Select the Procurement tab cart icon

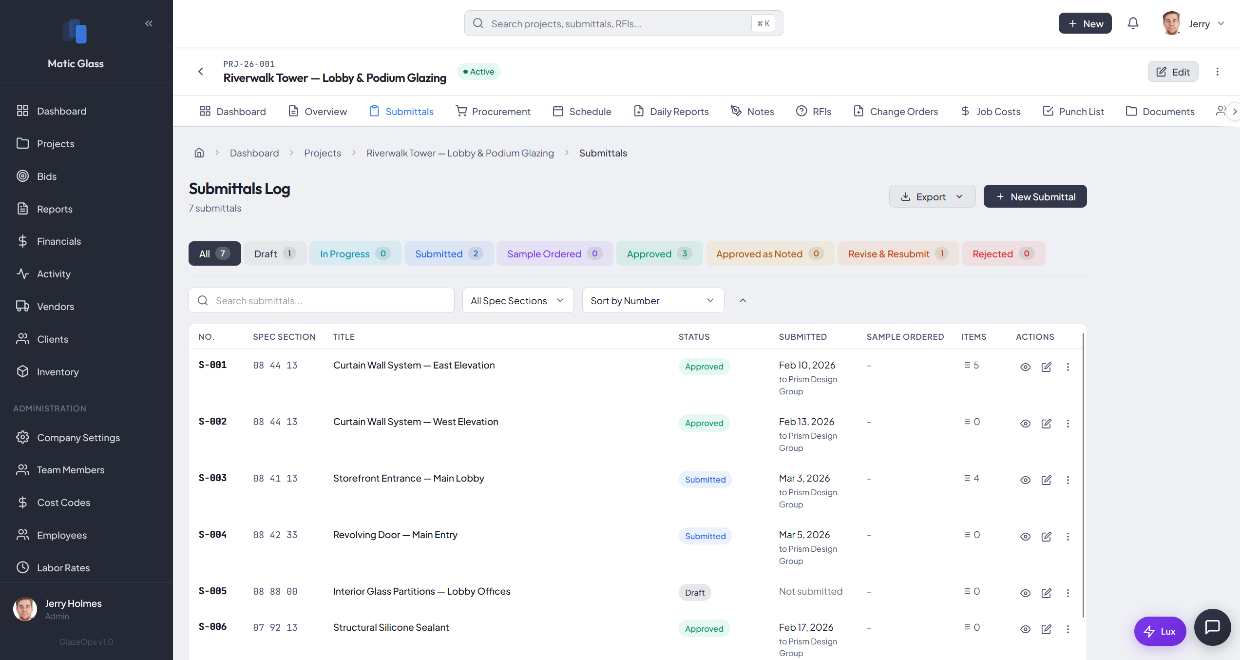tap(461, 111)
